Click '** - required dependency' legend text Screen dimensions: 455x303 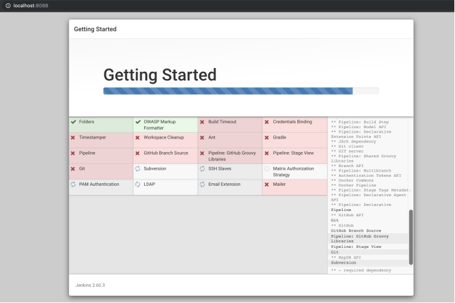pos(362,270)
